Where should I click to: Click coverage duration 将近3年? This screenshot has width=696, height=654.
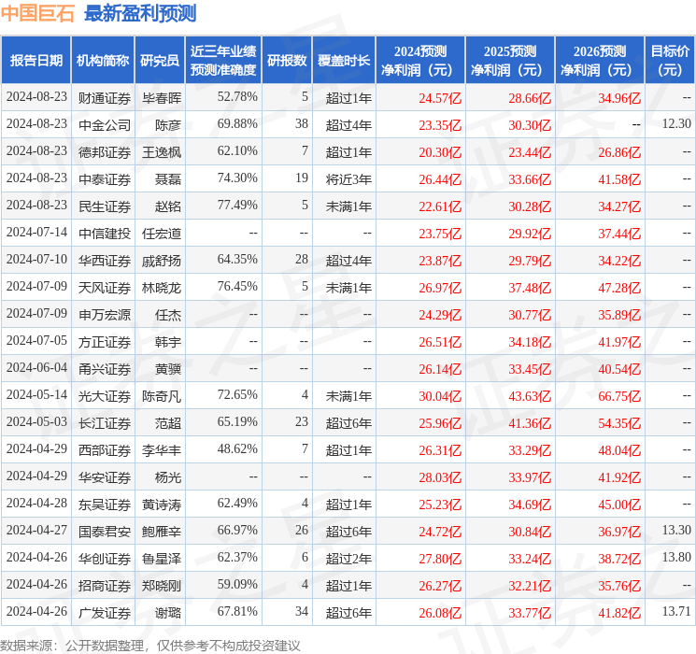click(348, 179)
